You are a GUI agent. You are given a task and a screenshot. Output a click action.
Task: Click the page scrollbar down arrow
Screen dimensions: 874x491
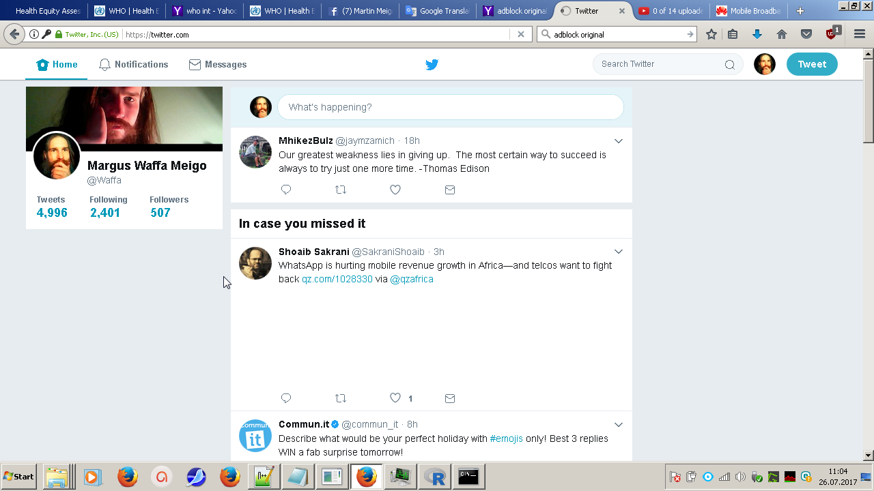point(869,455)
